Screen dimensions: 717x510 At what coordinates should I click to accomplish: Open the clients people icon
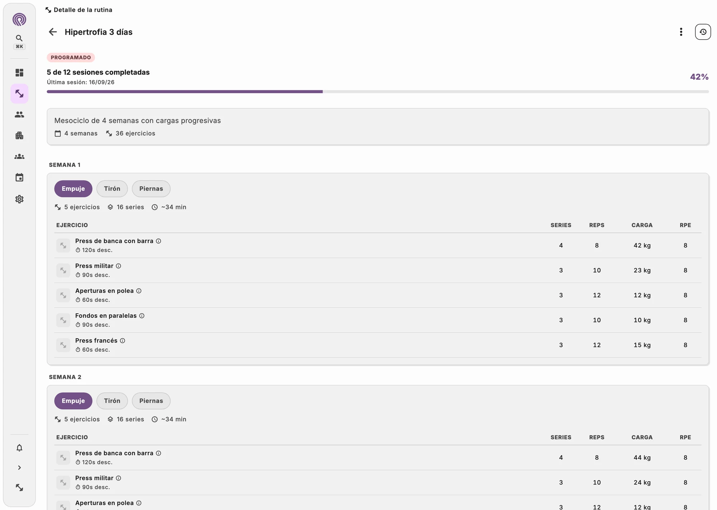point(19,115)
